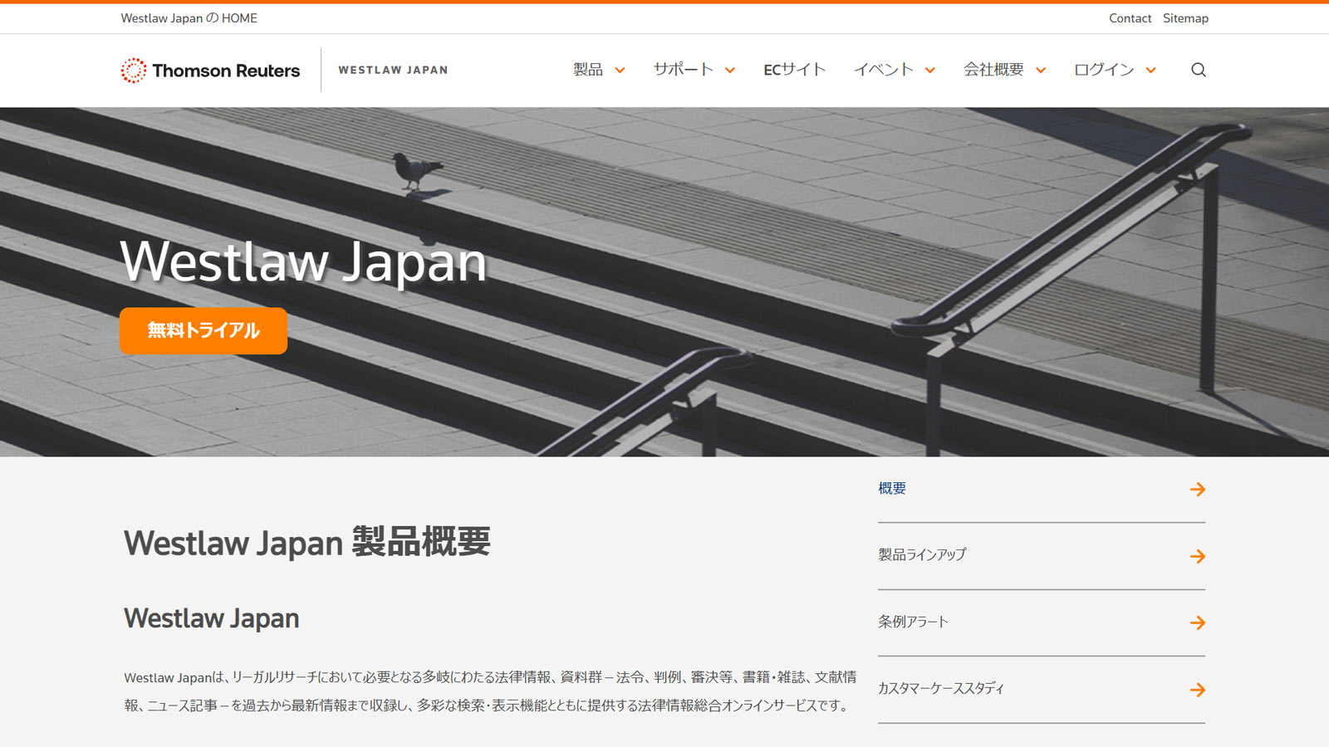Click the Thomson Reuters logo
Screen dimensions: 1329x747
(x=210, y=71)
